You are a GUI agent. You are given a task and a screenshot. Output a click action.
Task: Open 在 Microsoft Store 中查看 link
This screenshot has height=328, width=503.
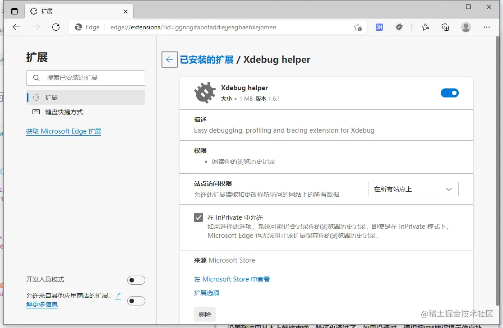tap(232, 279)
